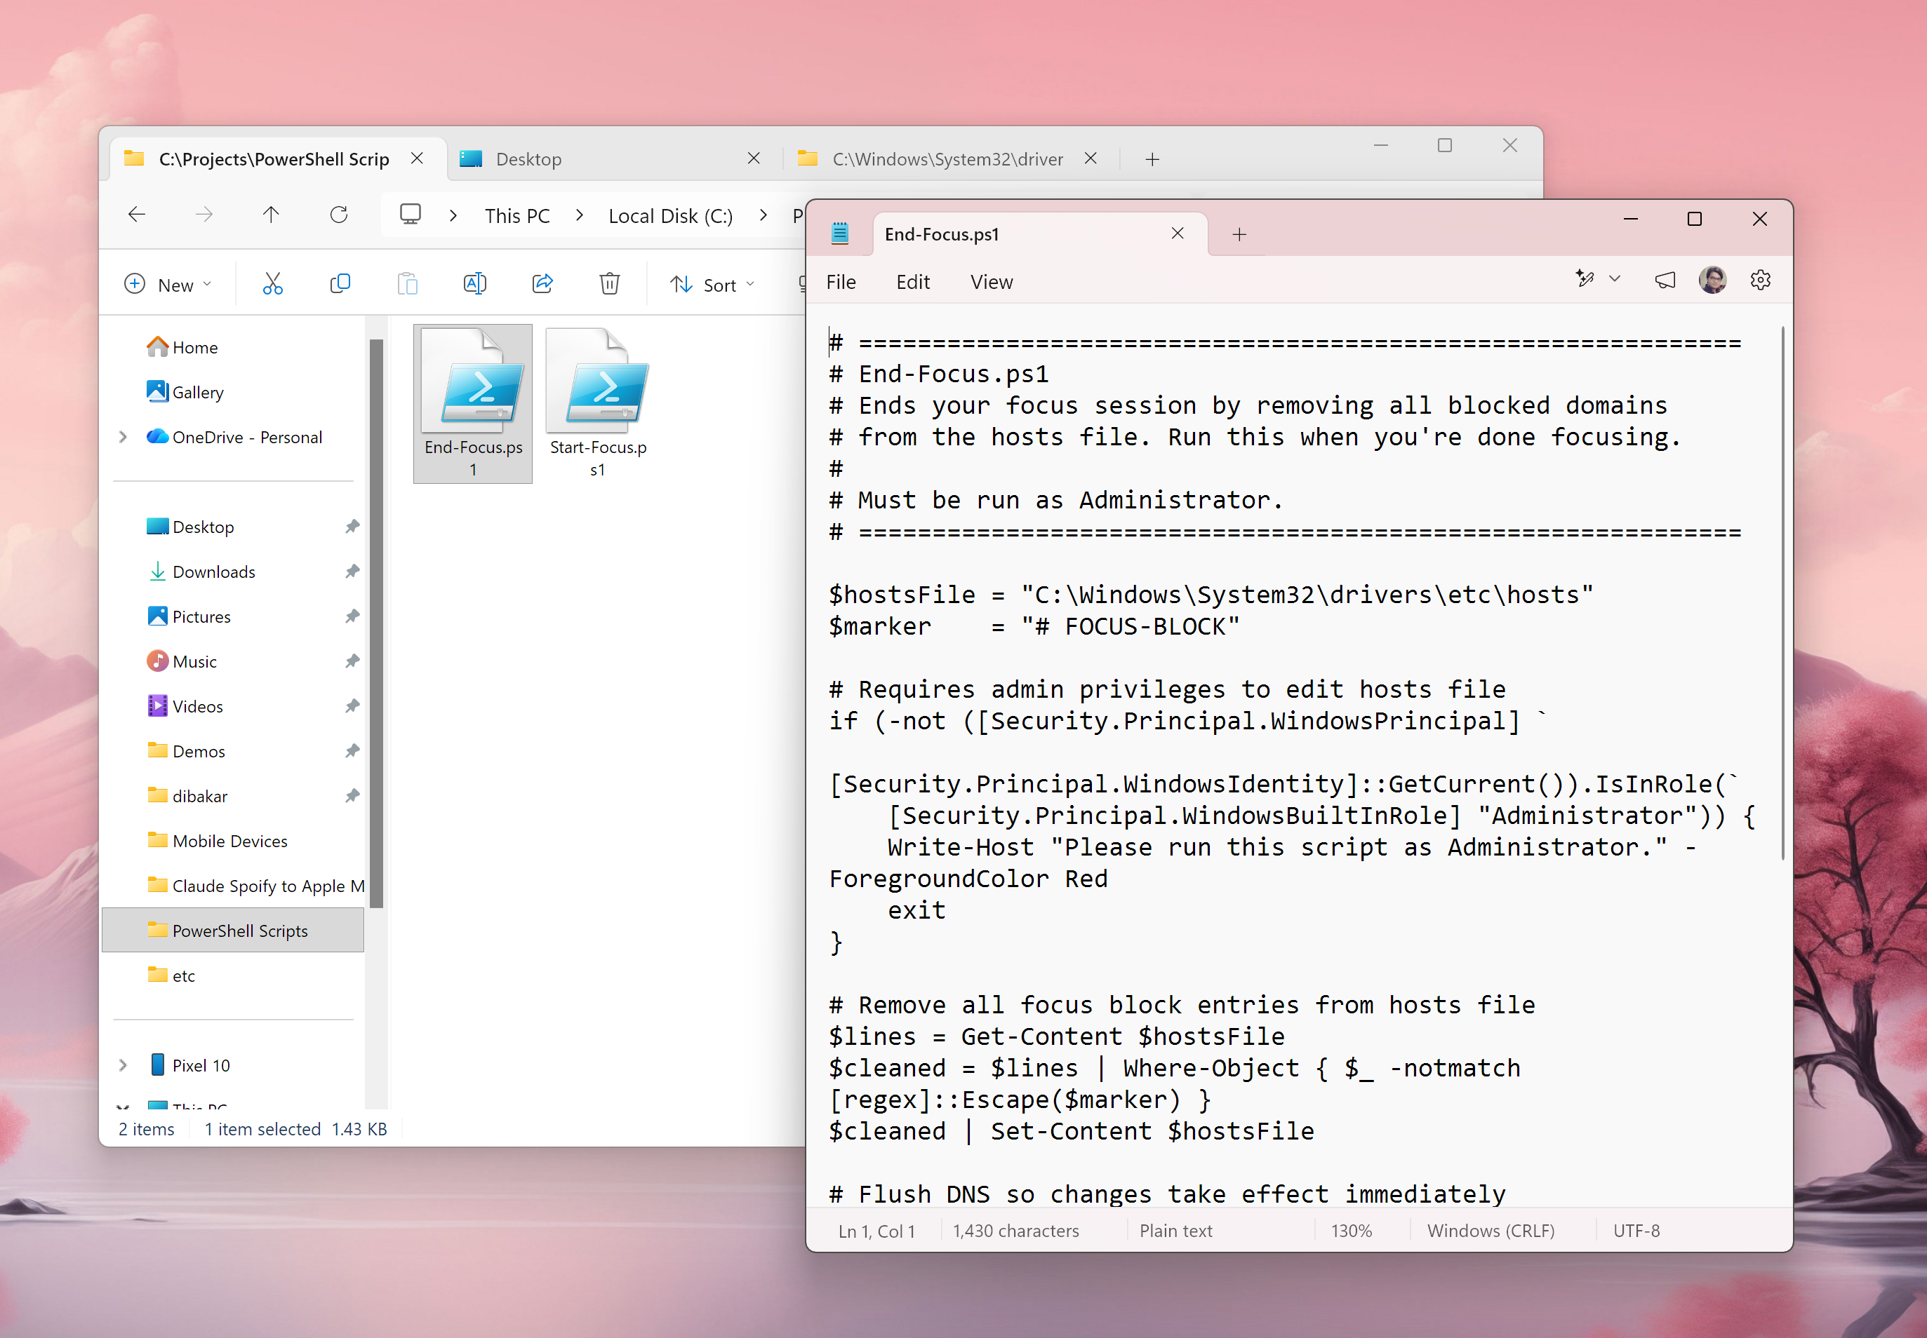This screenshot has height=1338, width=1927.
Task: Refresh the File Explorer folder view
Action: (339, 215)
